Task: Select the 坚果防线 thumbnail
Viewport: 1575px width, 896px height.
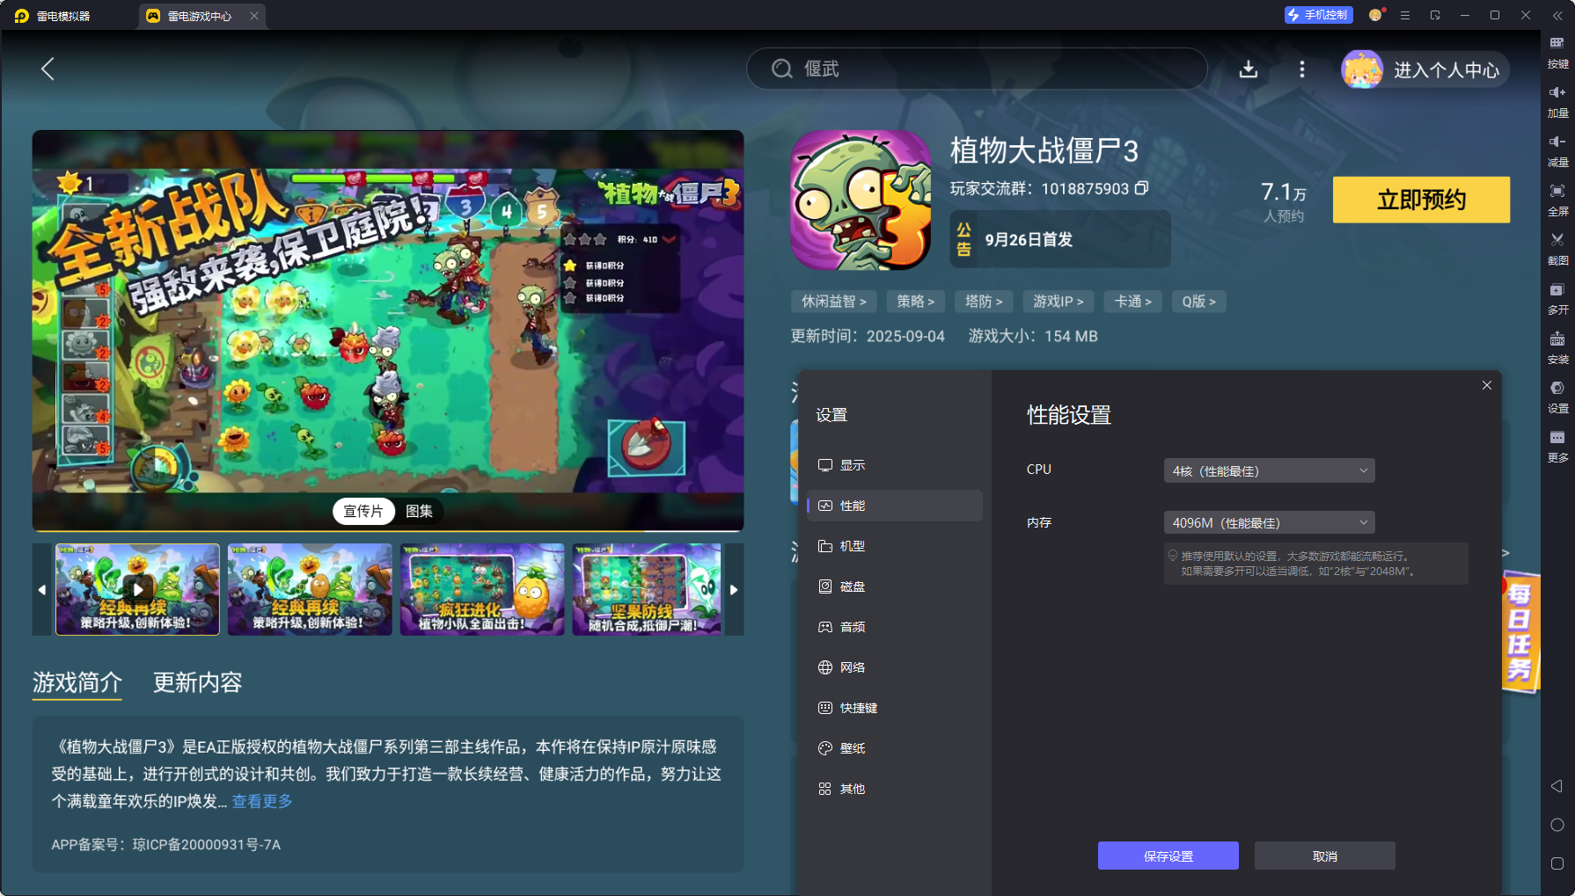Action: click(648, 589)
